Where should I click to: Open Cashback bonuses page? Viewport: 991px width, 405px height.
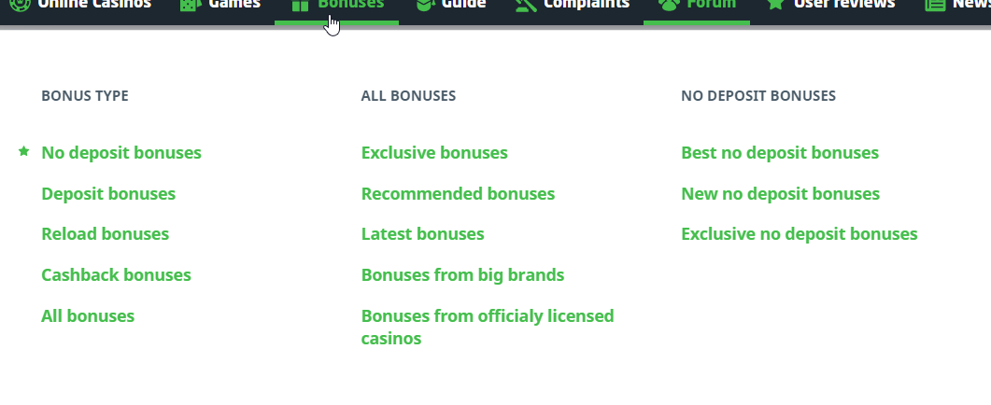pos(116,275)
